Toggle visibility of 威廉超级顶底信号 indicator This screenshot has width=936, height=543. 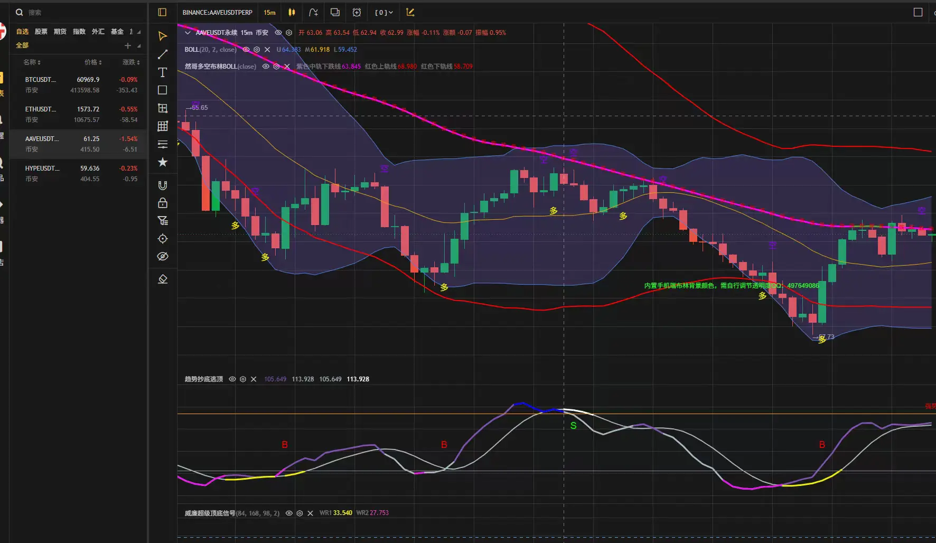[289, 513]
